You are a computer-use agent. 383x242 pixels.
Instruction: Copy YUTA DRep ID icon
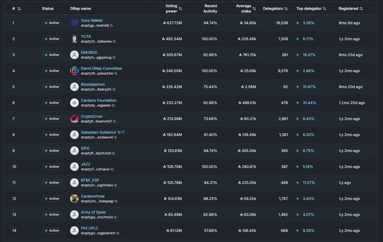tap(114, 41)
